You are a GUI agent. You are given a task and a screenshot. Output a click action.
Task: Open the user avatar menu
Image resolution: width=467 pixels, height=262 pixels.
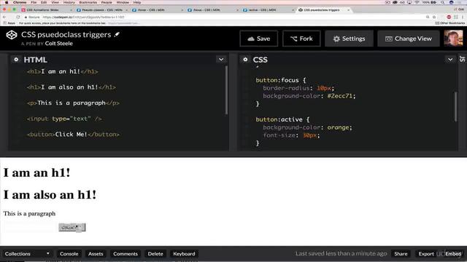click(x=453, y=39)
